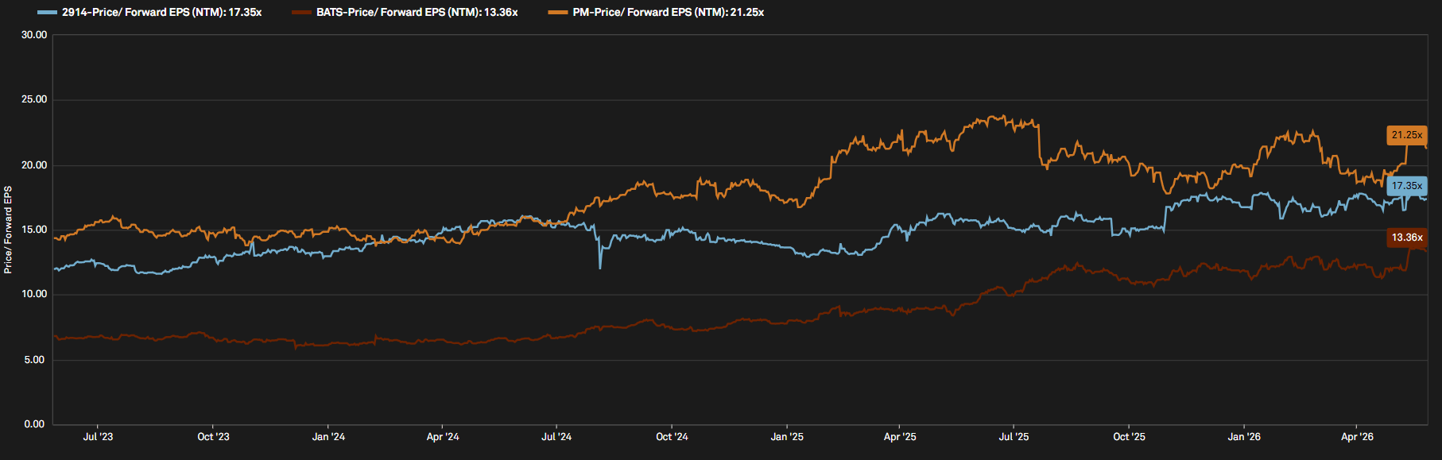The height and width of the screenshot is (460, 1442).
Task: Click the 10.00 y-axis label
Action: (34, 294)
